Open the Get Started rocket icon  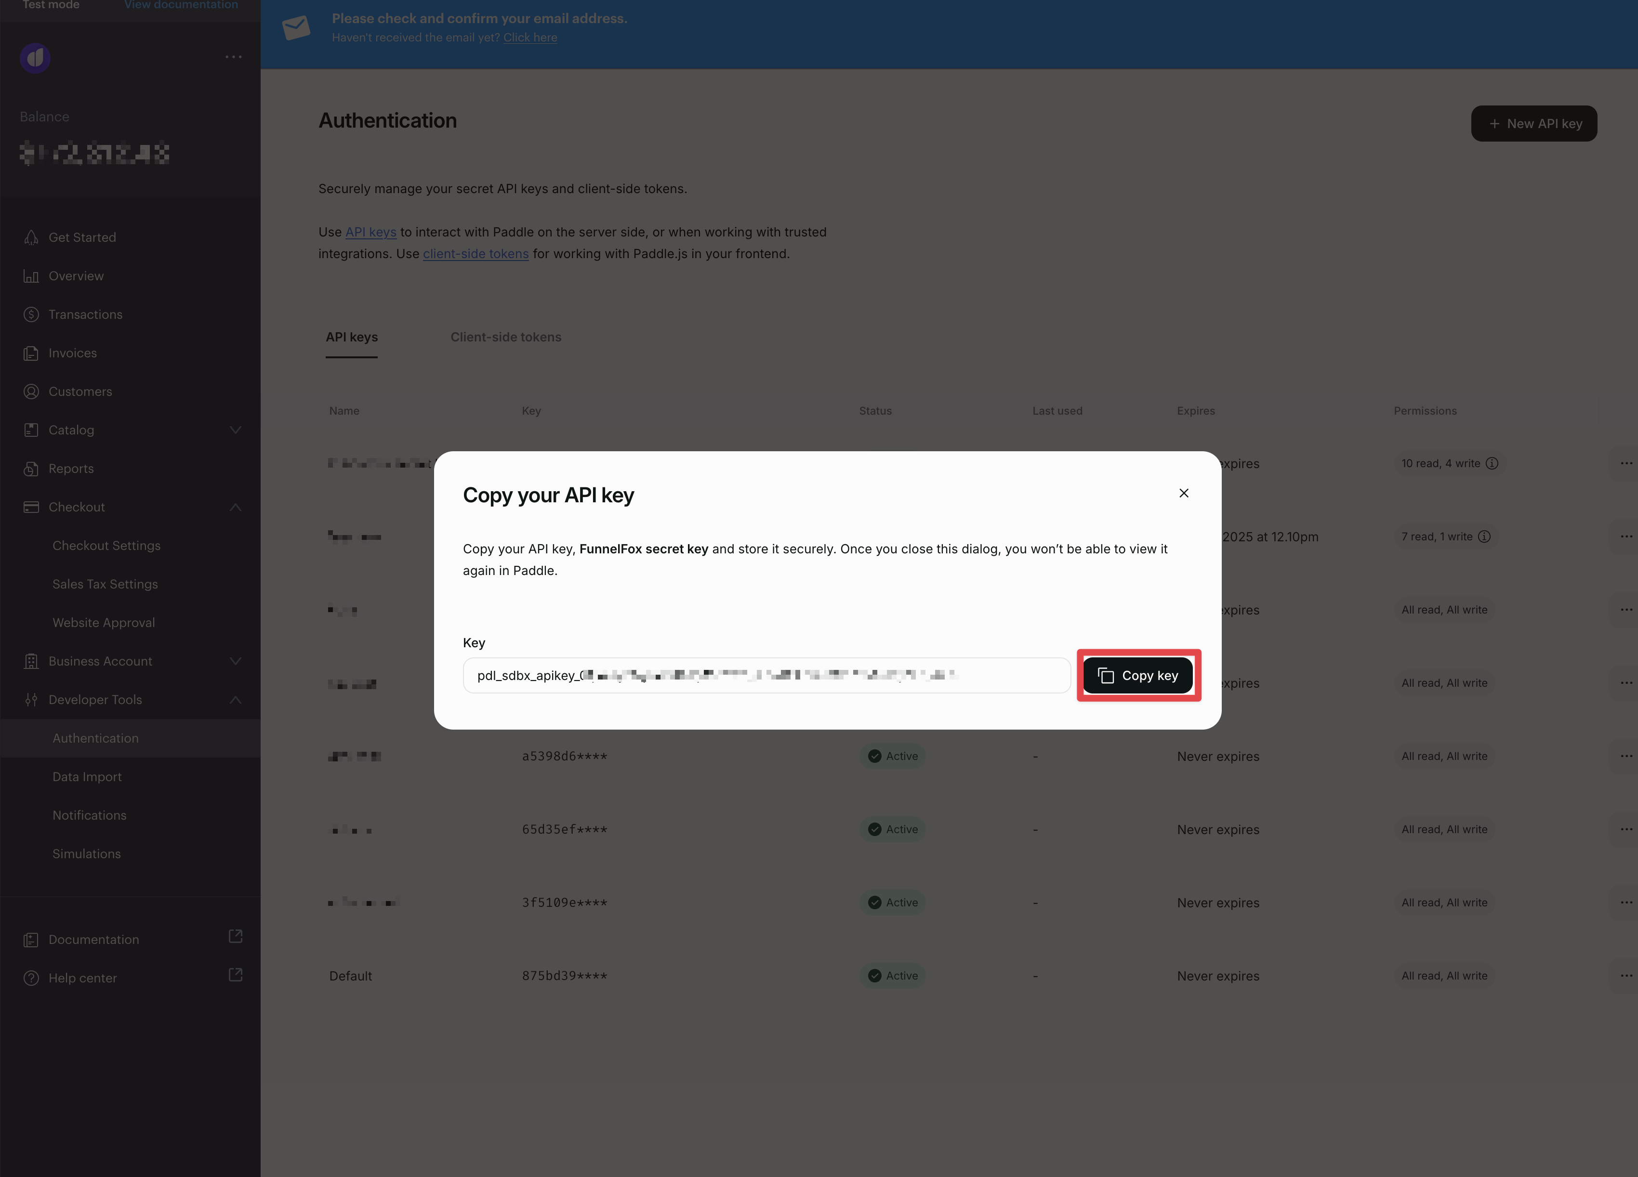tap(31, 237)
